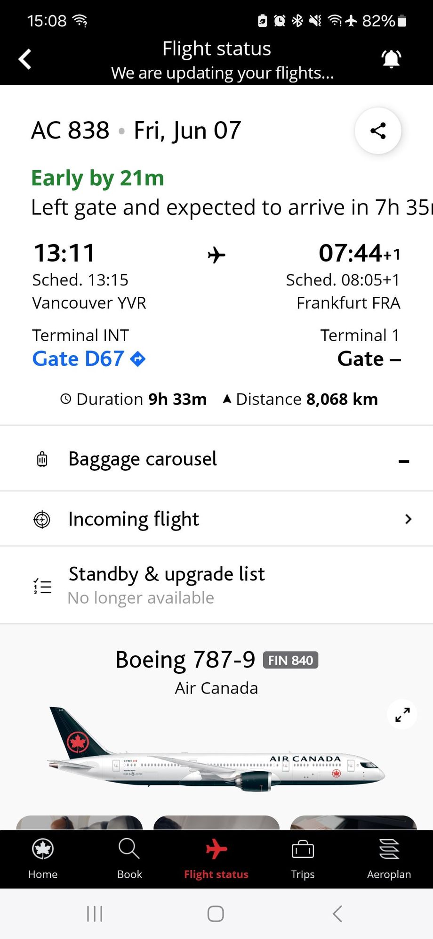Tap the back arrow in header

tap(25, 59)
